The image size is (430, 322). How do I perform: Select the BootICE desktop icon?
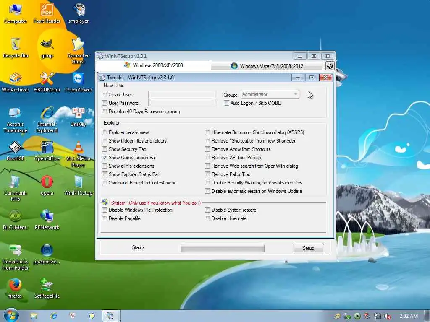[x=16, y=151]
